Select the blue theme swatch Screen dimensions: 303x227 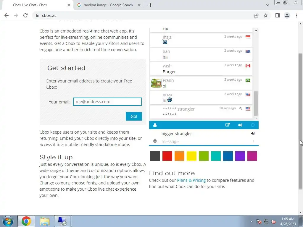tap(228, 156)
